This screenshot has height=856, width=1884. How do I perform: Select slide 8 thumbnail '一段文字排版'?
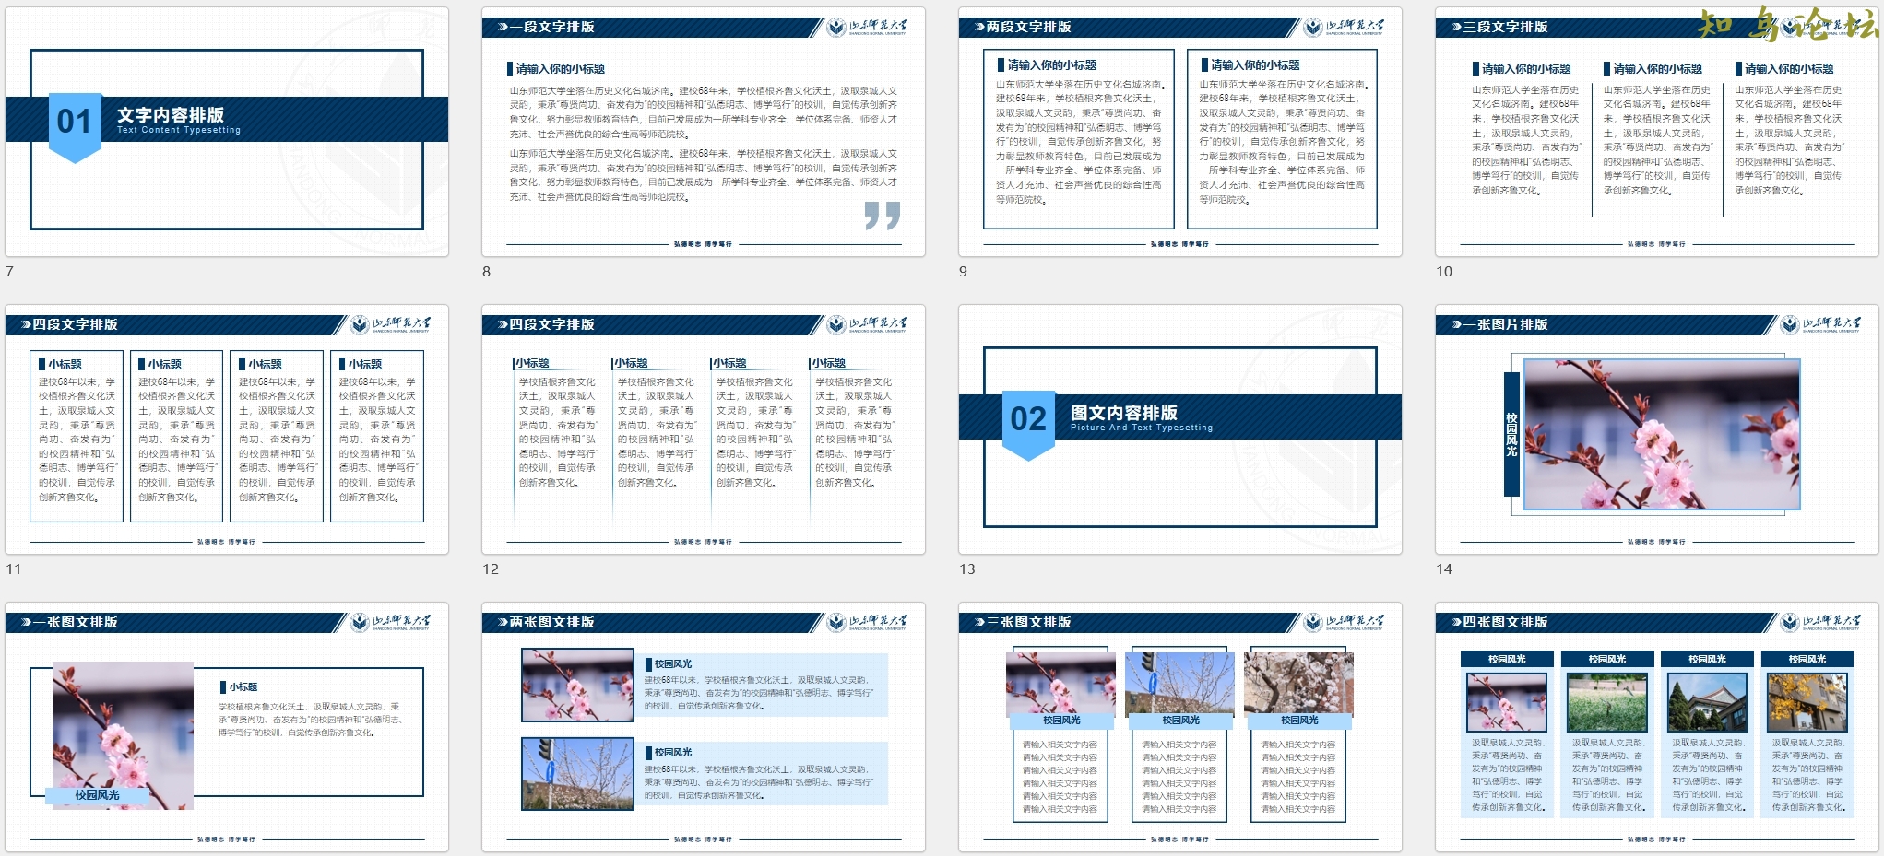pos(704,132)
